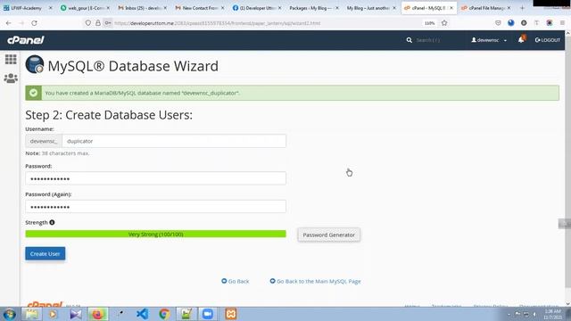Open the Pocket save icon in toolbar
Viewport: 571px width, 321px height.
(498, 23)
